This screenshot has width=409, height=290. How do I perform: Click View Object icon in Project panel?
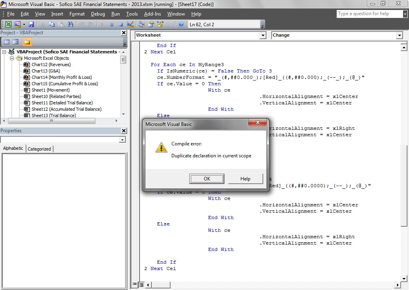point(16,42)
